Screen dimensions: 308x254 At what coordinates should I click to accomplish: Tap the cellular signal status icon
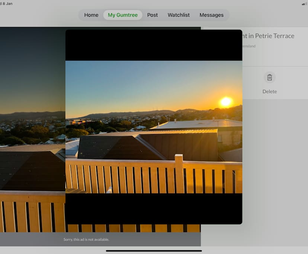tap(304, 4)
